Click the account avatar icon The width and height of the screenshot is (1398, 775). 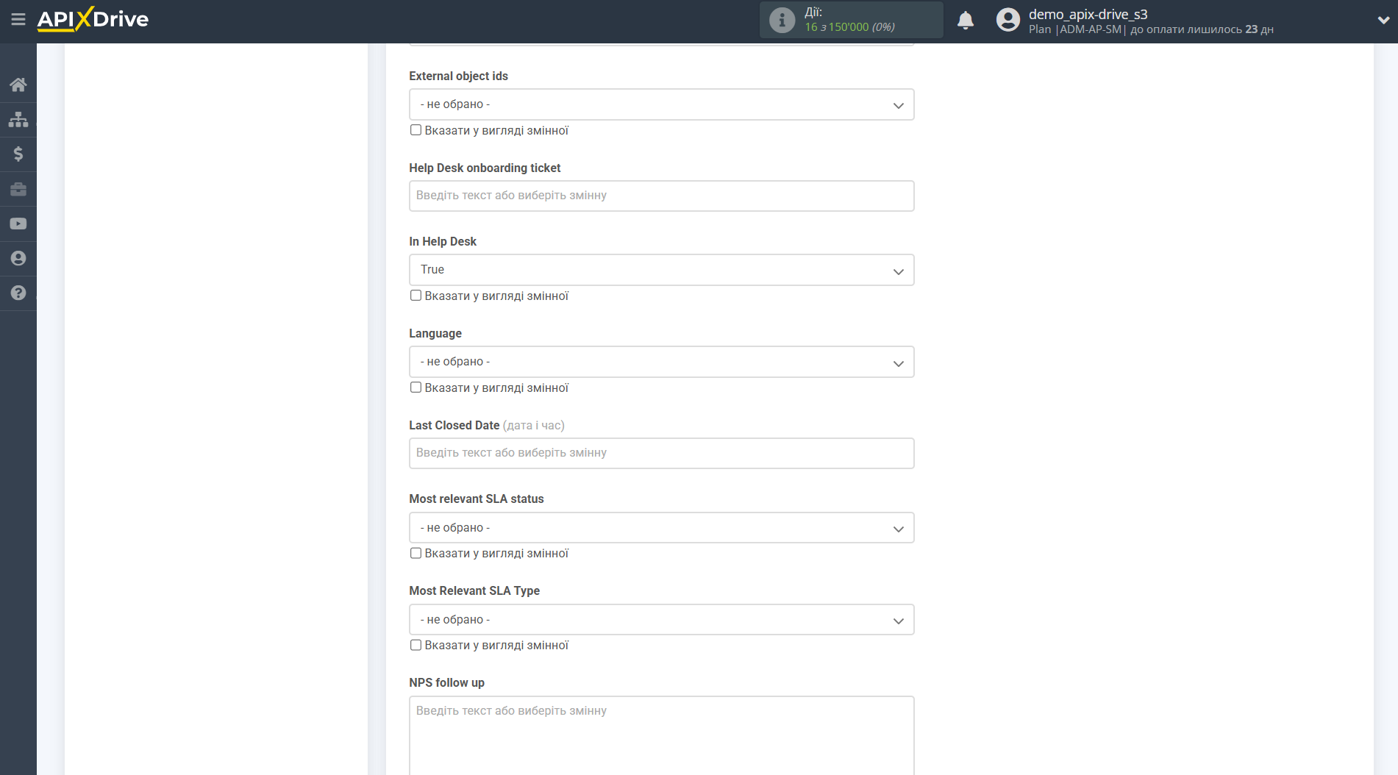tap(1008, 20)
